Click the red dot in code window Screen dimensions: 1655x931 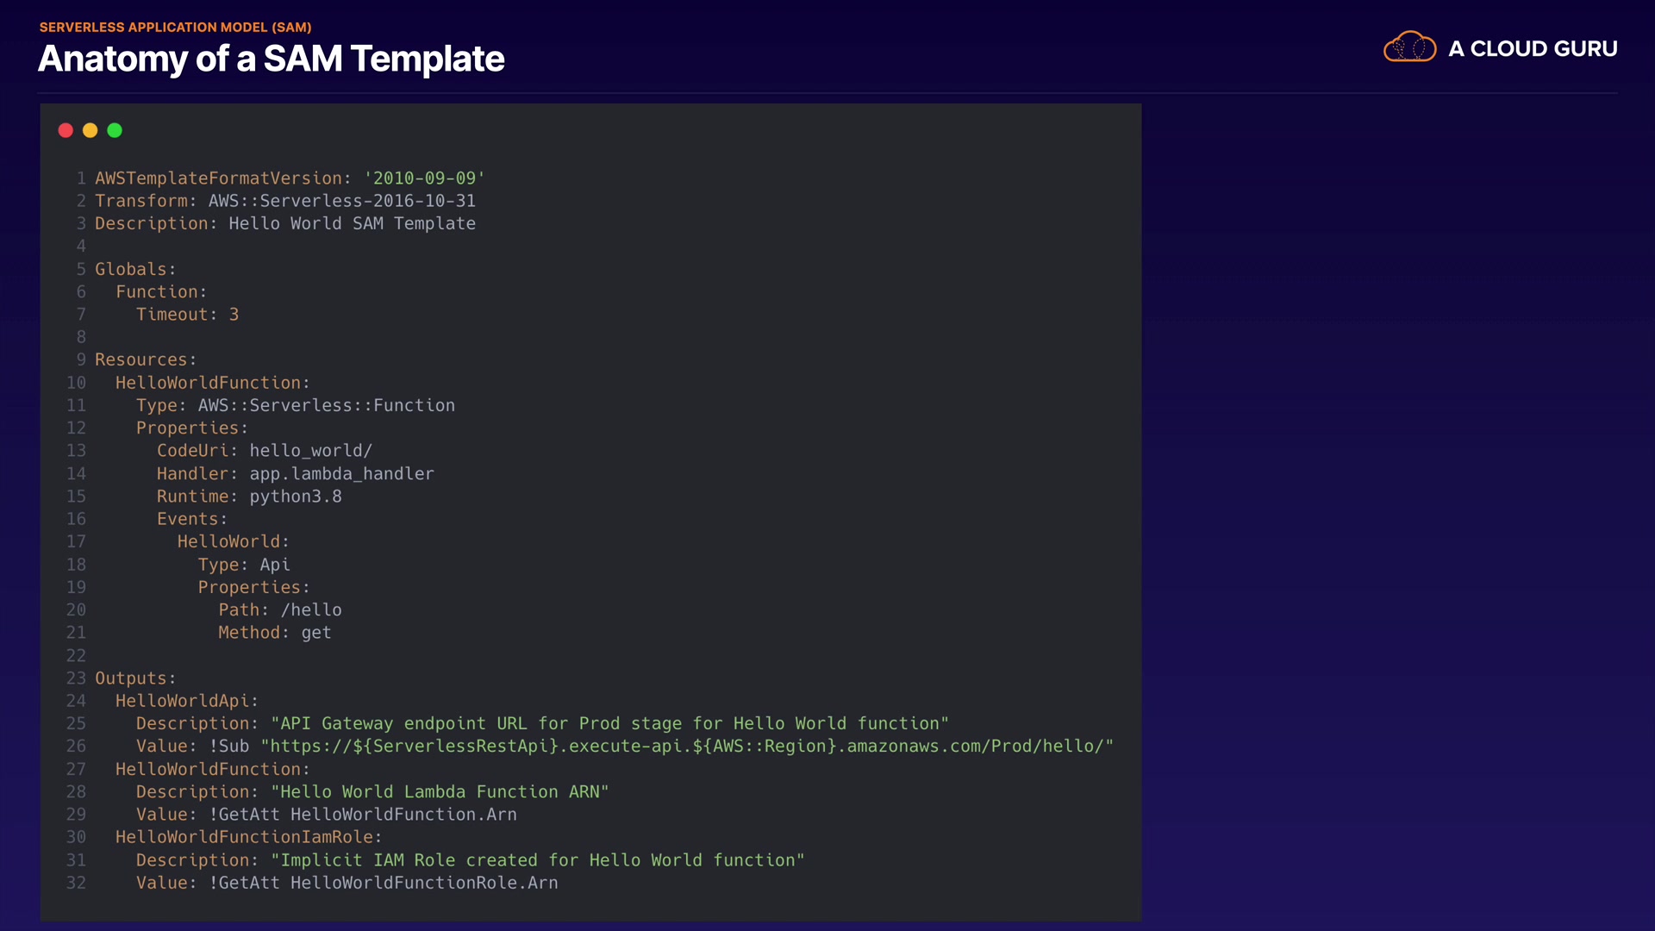(66, 130)
